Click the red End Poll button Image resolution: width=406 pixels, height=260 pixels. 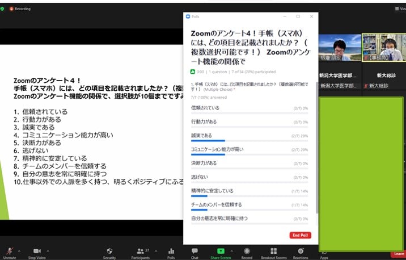(x=301, y=235)
